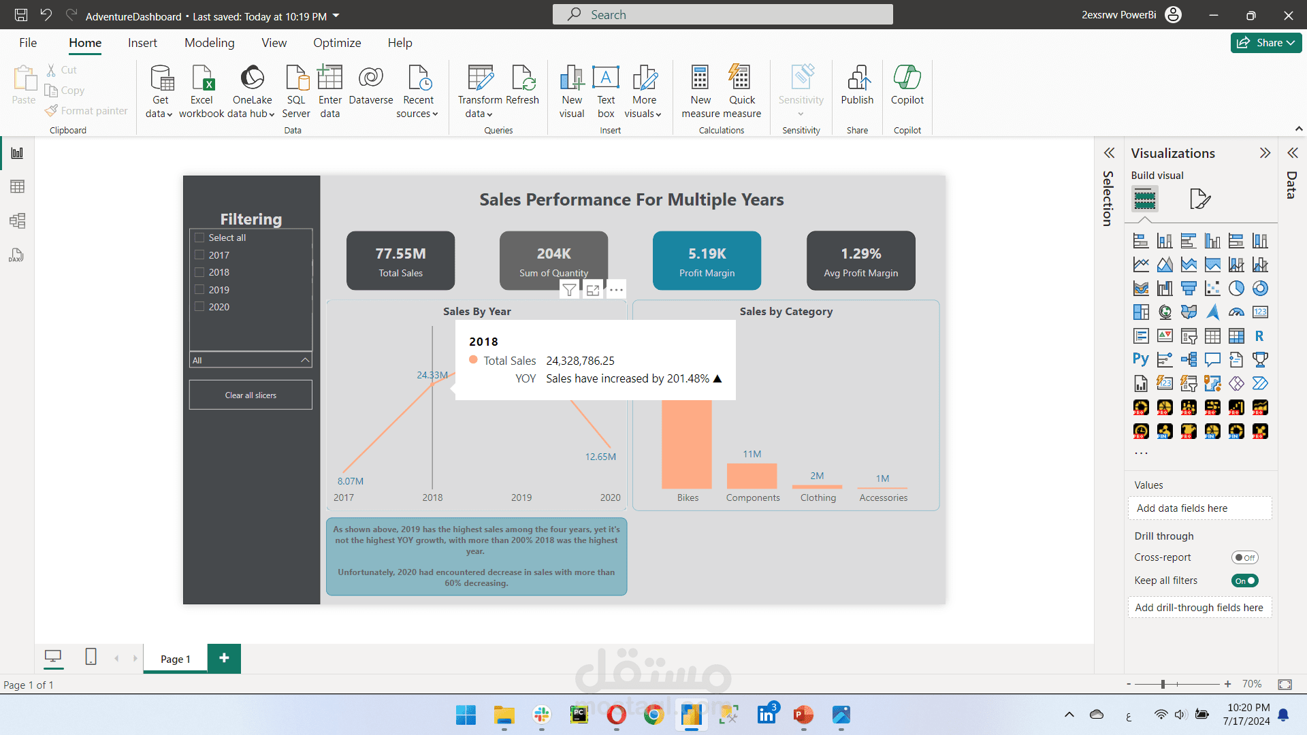Select the stacked bar chart visual

(x=1141, y=241)
